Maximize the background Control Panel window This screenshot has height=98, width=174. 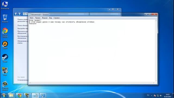pos(113,9)
